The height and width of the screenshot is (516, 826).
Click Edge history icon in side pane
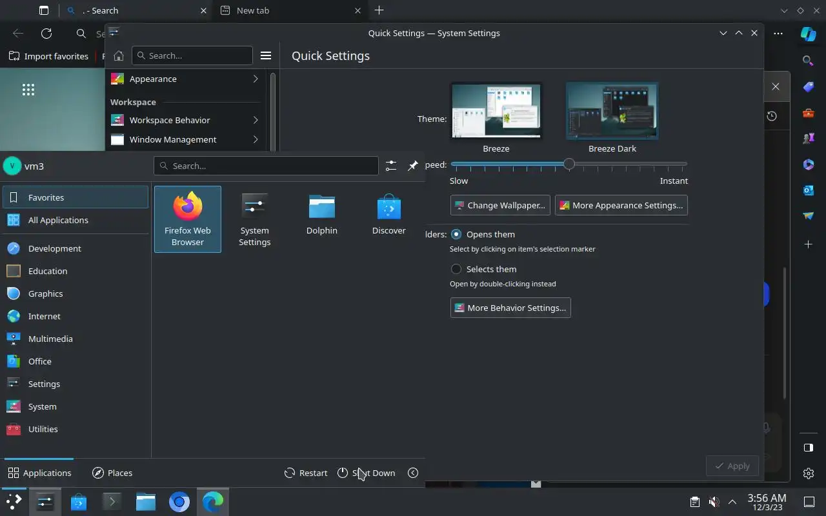point(772,116)
